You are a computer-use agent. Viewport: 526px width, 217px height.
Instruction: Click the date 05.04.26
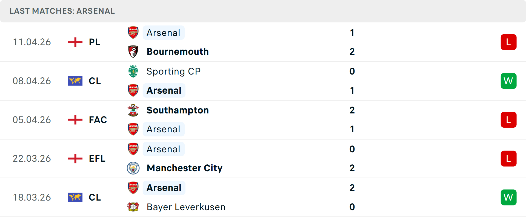[x=32, y=120]
